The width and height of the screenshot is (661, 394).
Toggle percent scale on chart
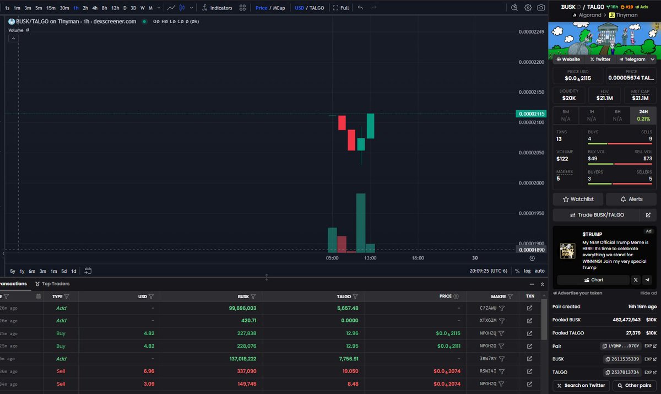(x=517, y=271)
